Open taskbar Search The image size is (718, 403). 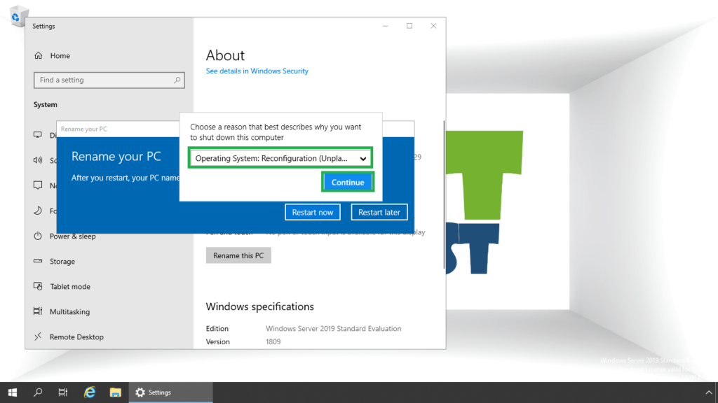(38, 393)
